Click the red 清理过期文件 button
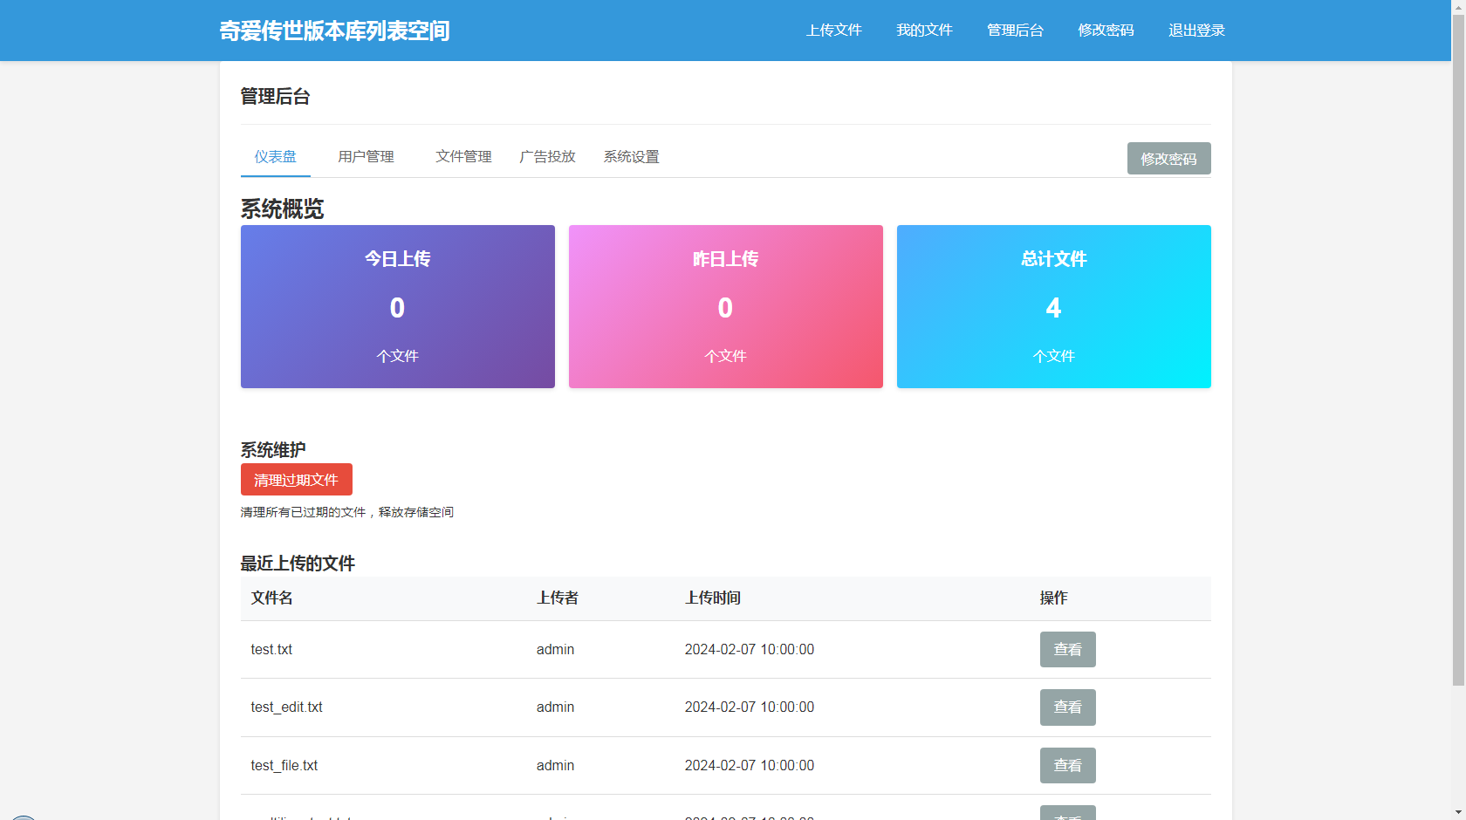 coord(296,480)
